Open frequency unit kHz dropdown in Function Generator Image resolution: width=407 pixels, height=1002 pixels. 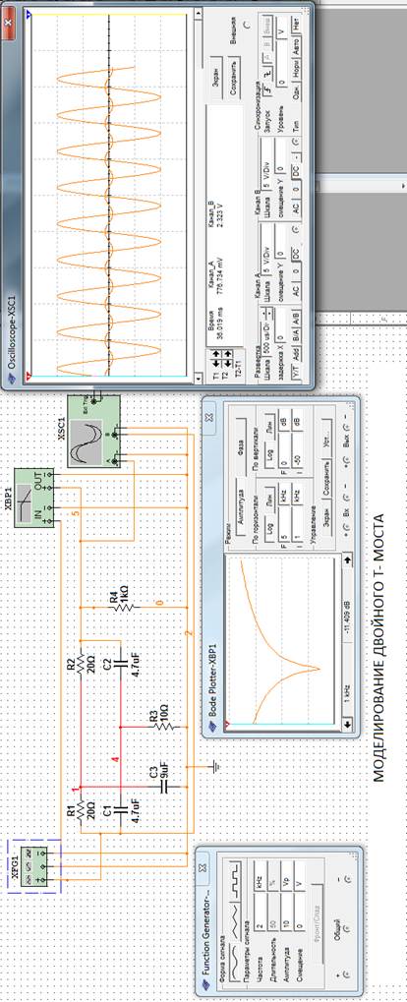pyautogui.click(x=260, y=877)
